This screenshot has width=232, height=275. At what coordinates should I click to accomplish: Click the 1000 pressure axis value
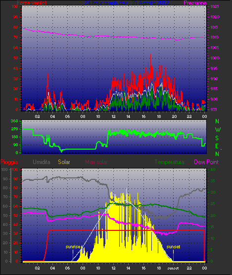click(x=215, y=58)
